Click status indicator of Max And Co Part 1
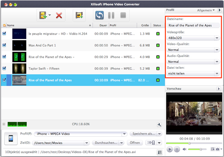Viewport: 224px width, 157px height. coord(158,46)
